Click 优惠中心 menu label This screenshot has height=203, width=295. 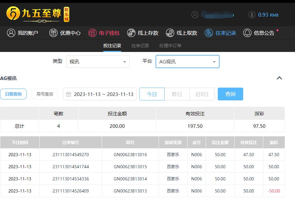[70, 33]
